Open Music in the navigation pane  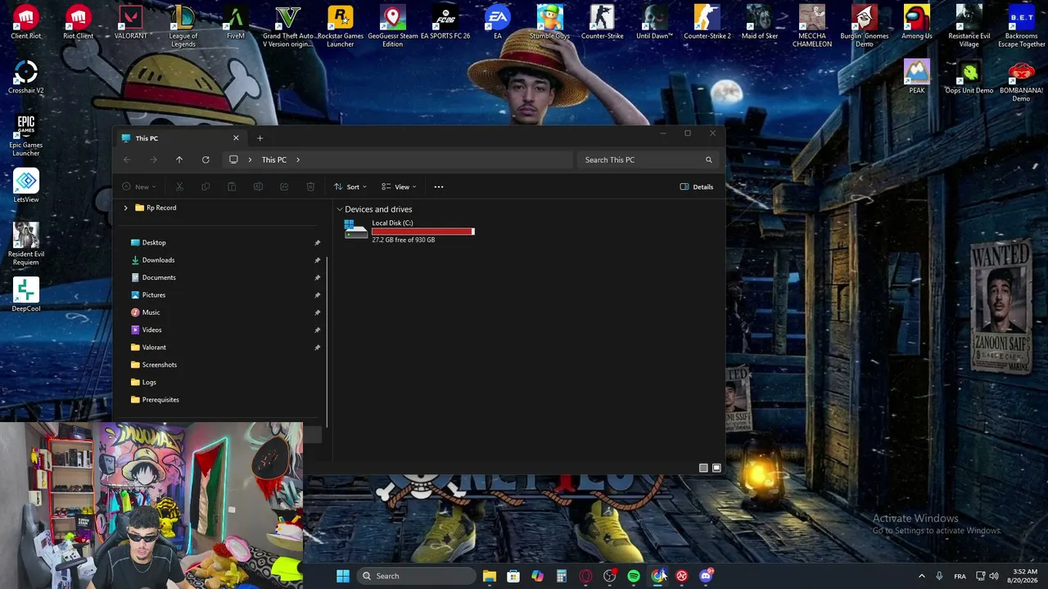(x=151, y=312)
